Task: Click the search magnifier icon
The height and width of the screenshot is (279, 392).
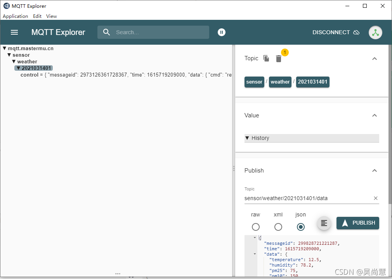Action: (x=106, y=32)
